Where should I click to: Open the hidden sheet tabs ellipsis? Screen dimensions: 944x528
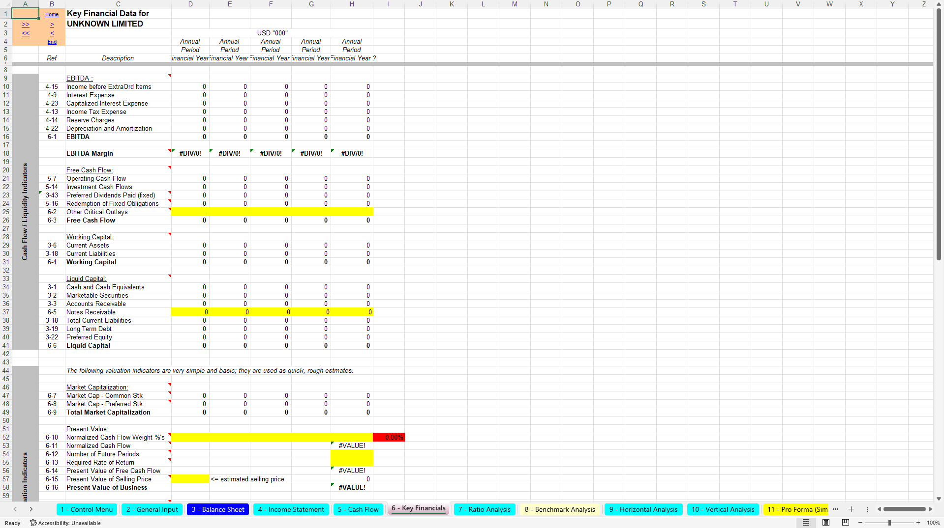[835, 509]
